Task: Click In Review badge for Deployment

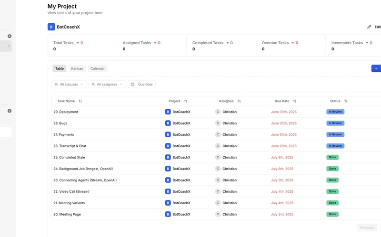Action: click(x=335, y=112)
